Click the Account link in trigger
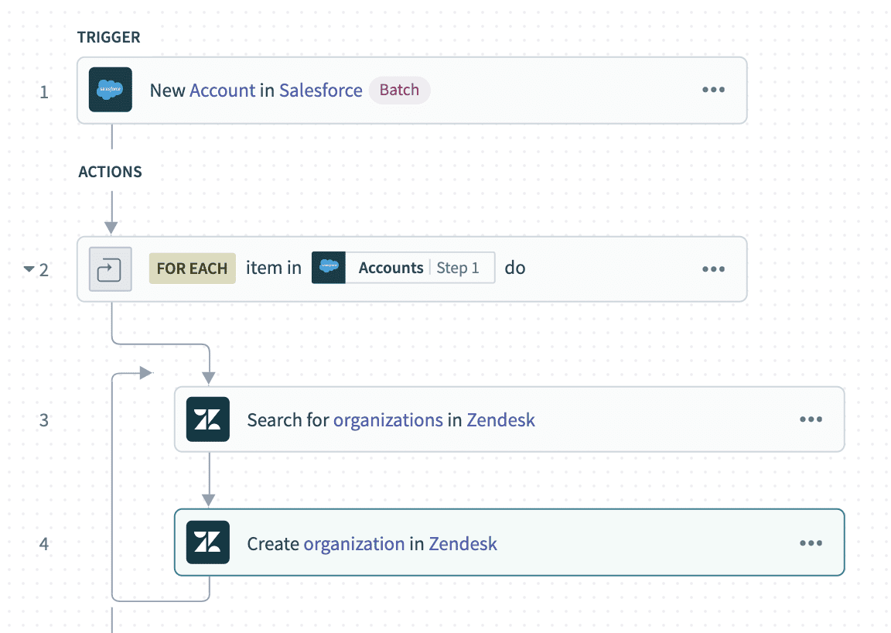This screenshot has height=633, width=891. (222, 91)
